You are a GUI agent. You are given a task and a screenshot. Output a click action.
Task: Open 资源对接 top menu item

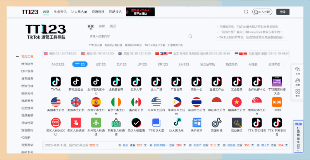click(x=98, y=12)
